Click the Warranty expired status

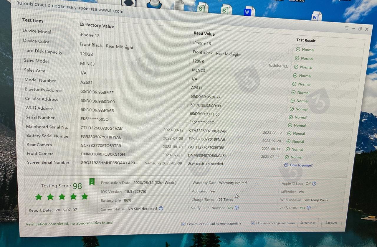(233, 183)
